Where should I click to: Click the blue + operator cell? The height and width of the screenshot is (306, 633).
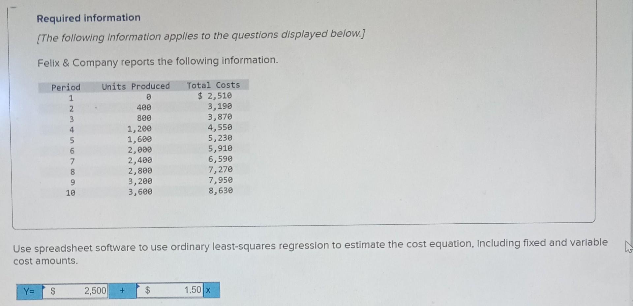(x=122, y=291)
